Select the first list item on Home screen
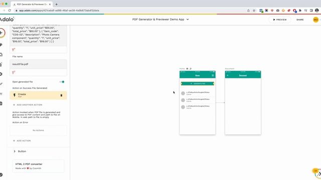The height and width of the screenshot is (180, 321). [198, 93]
